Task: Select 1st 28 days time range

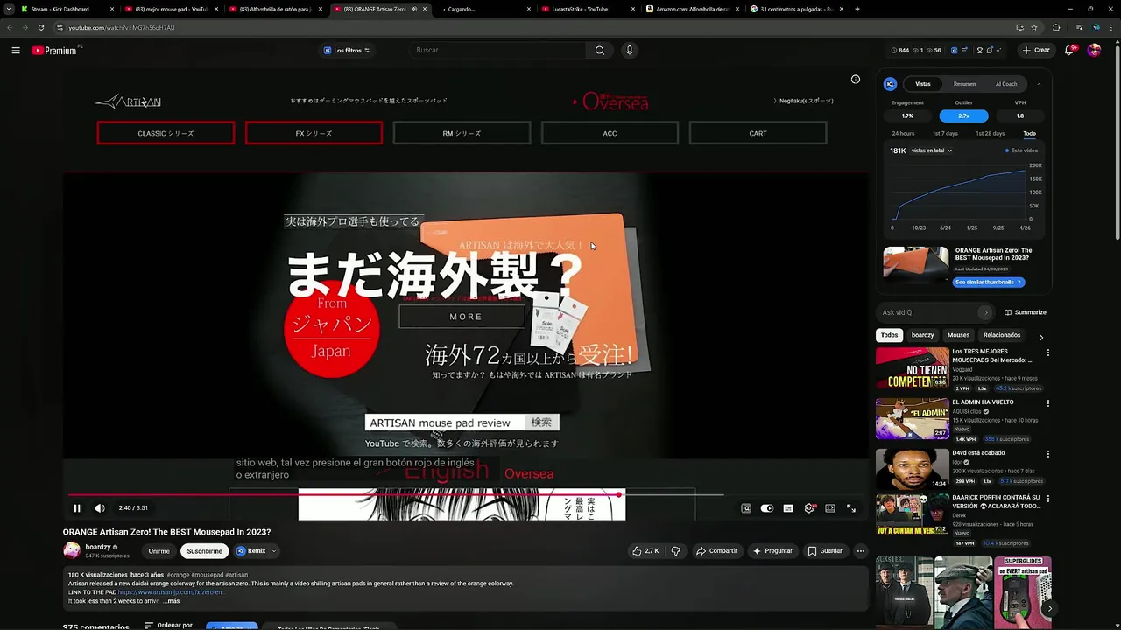Action: [x=990, y=134]
